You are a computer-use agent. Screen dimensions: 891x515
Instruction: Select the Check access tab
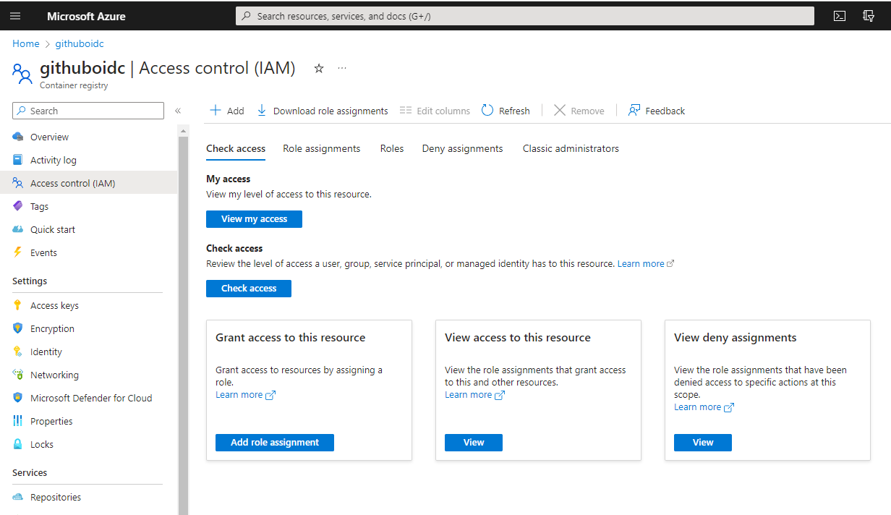pos(236,148)
